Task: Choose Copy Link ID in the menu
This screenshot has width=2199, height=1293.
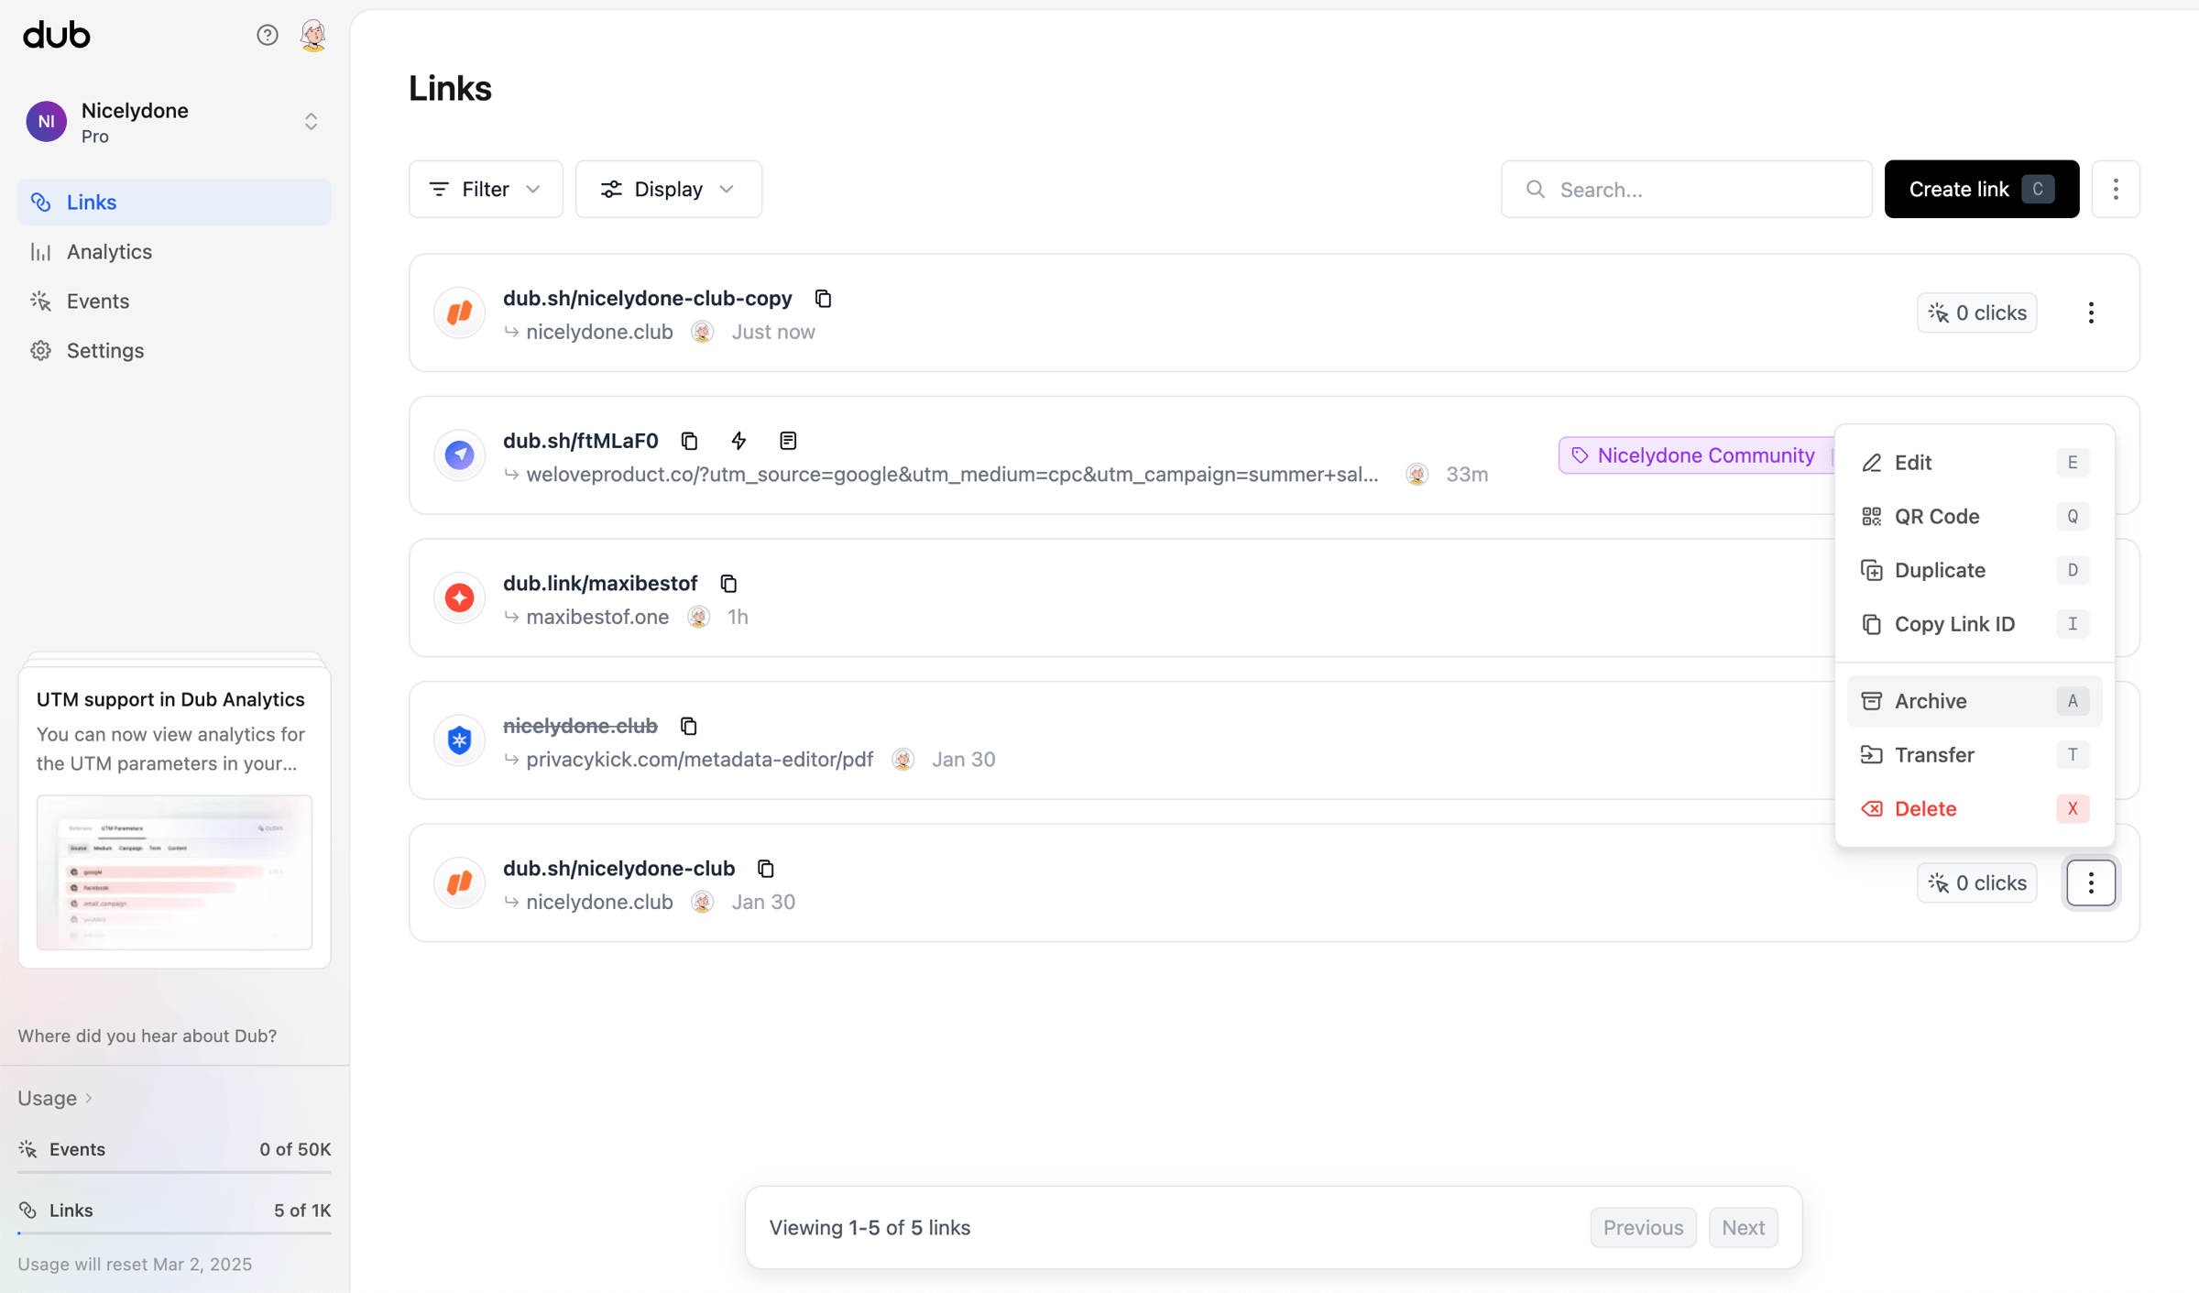Action: 1974,624
